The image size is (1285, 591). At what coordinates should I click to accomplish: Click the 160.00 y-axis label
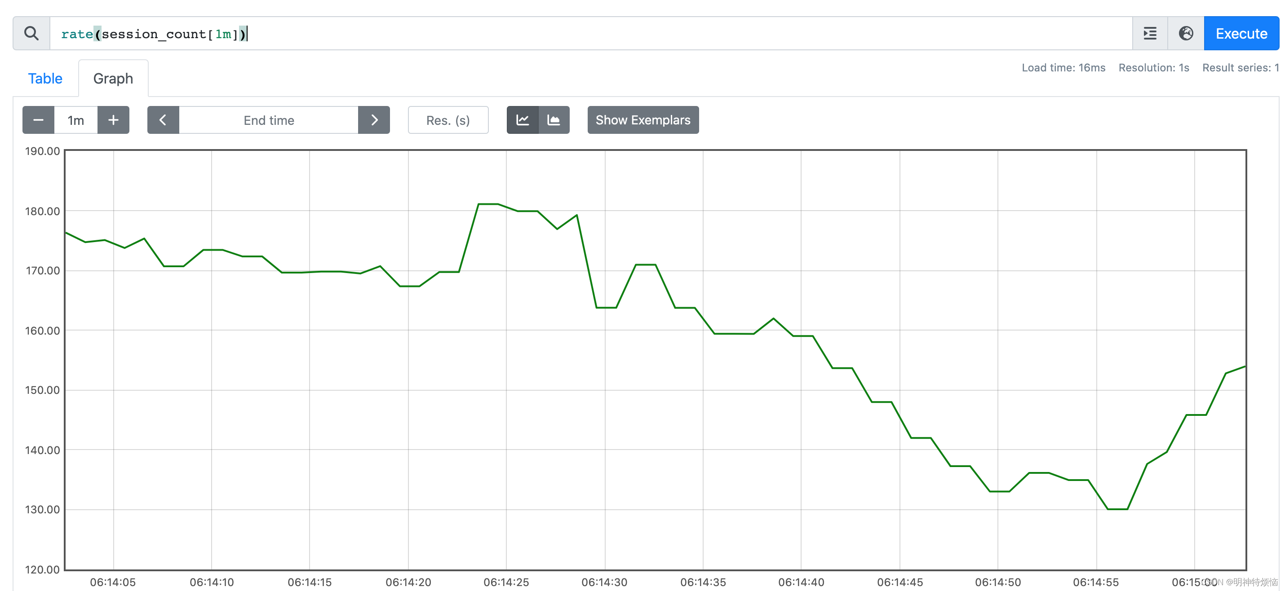pyautogui.click(x=42, y=330)
